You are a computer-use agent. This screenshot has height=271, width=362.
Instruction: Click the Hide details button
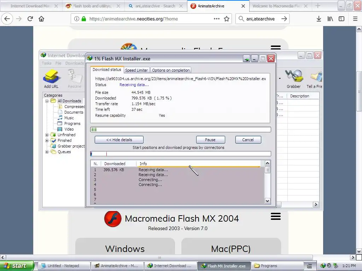click(x=119, y=140)
